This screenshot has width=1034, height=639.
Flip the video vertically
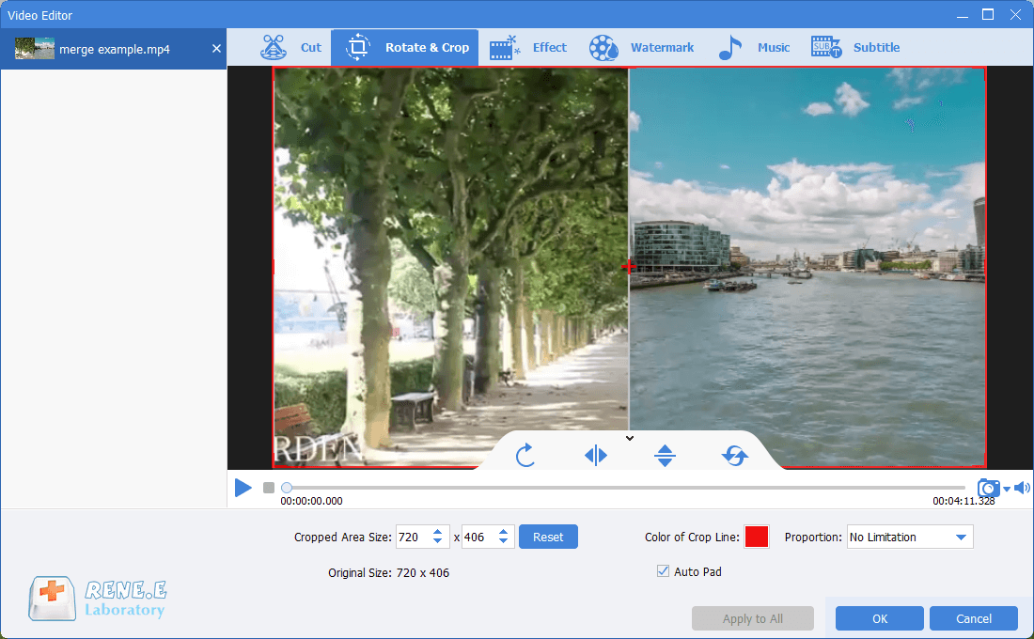(x=665, y=455)
